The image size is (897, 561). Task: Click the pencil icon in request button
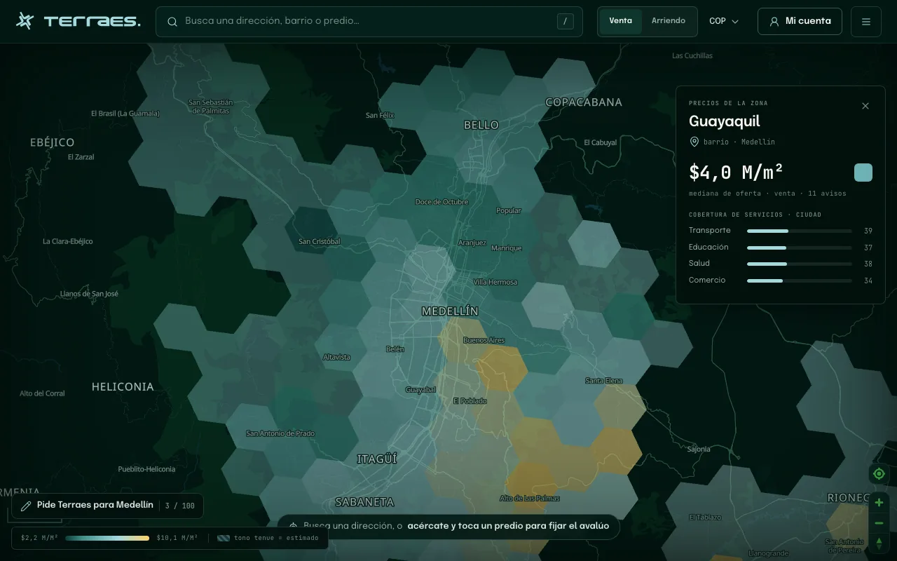[26, 506]
